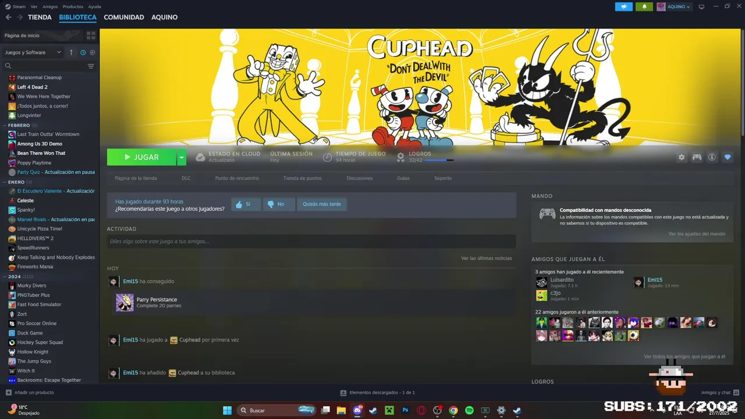
Task: Open the Productos menu
Action: click(73, 6)
